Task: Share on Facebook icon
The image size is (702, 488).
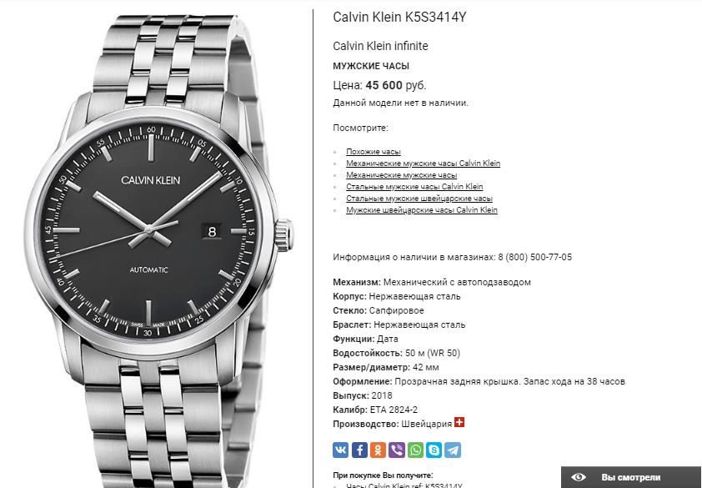Action: tap(359, 450)
